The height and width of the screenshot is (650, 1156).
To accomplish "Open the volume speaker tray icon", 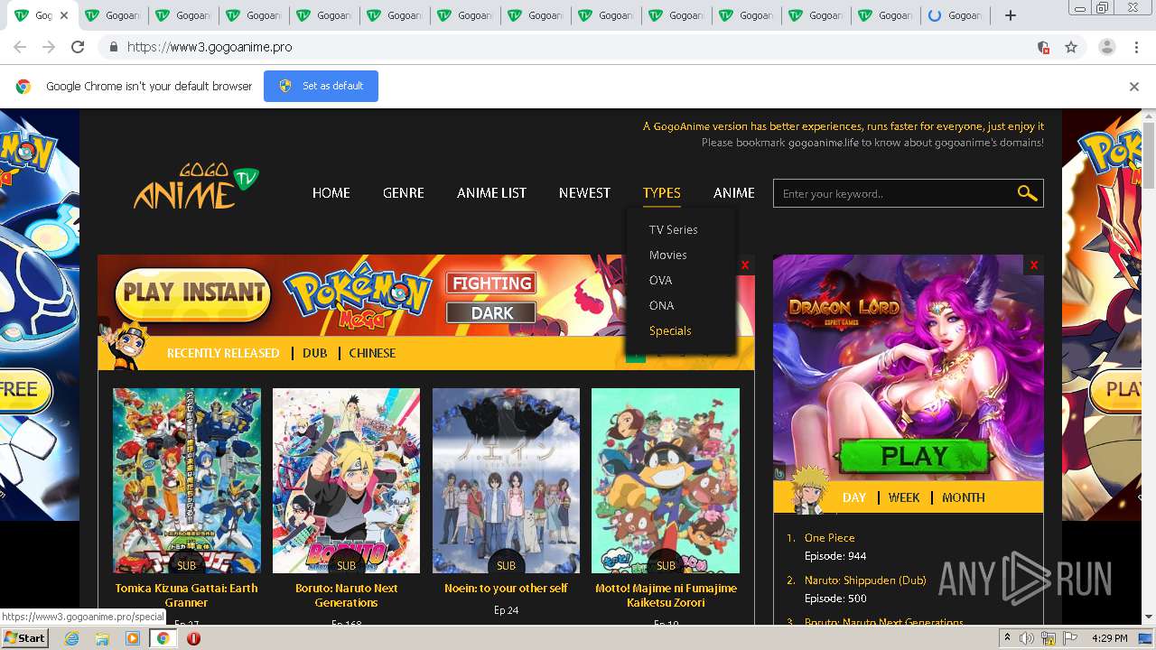I will [x=1027, y=638].
